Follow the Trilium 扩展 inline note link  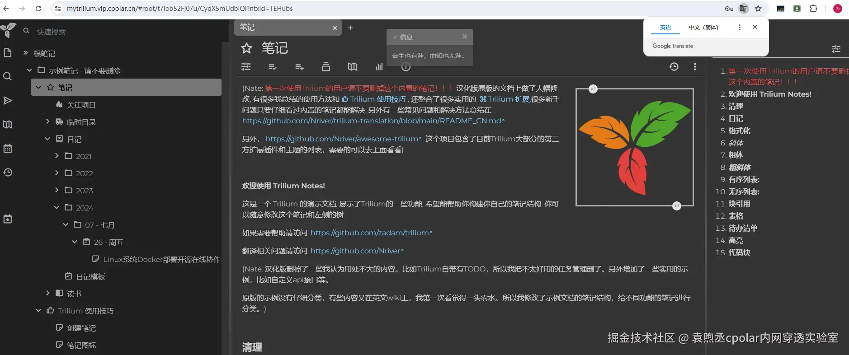tap(505, 99)
